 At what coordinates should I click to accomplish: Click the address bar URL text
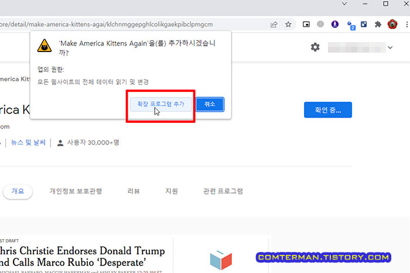click(x=107, y=25)
